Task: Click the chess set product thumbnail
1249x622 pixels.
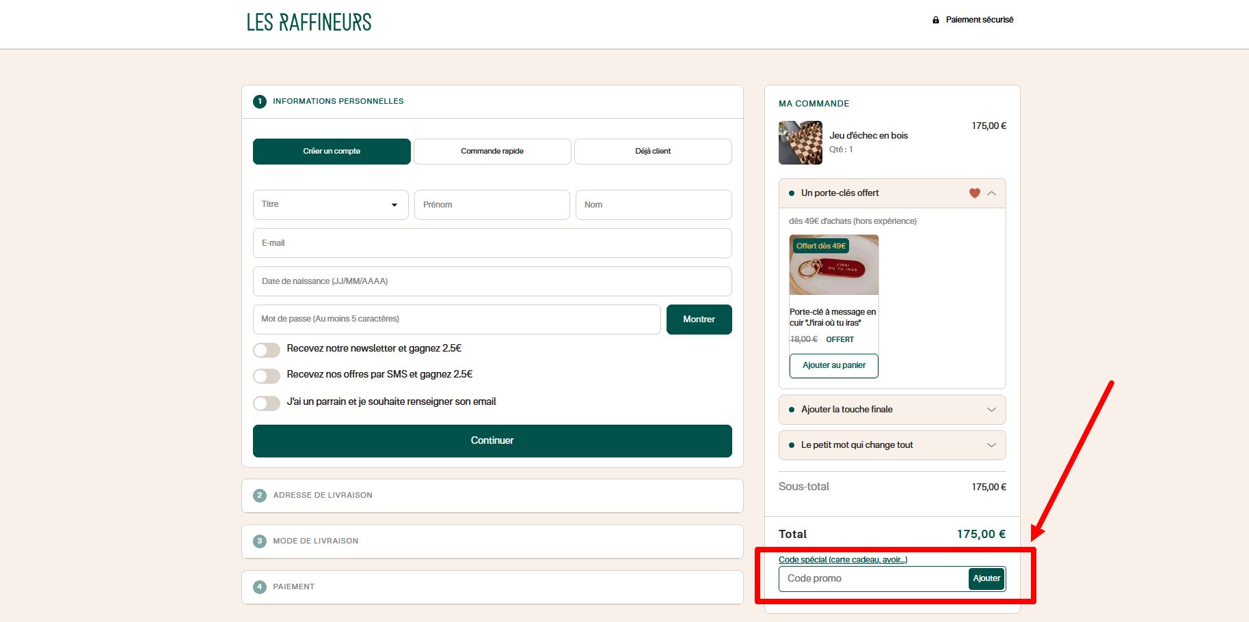Action: point(801,143)
